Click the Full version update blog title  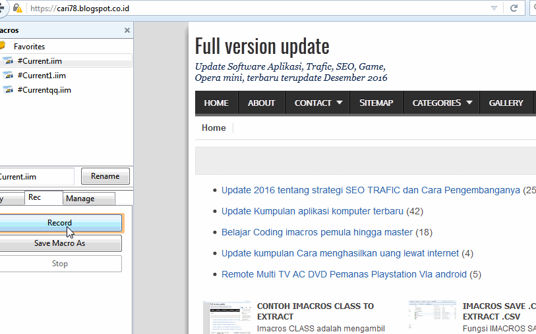[262, 46]
